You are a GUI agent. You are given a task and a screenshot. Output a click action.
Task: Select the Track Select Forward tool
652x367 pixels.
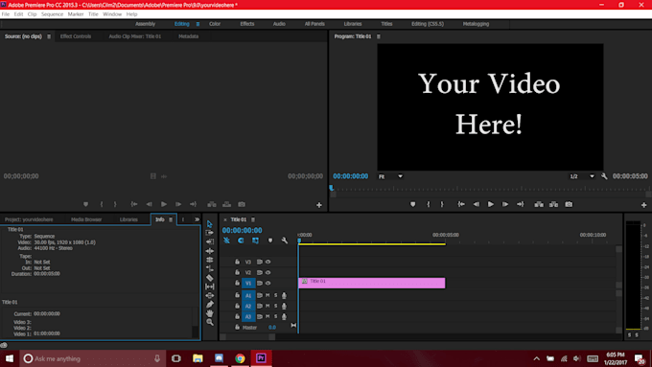click(x=210, y=233)
